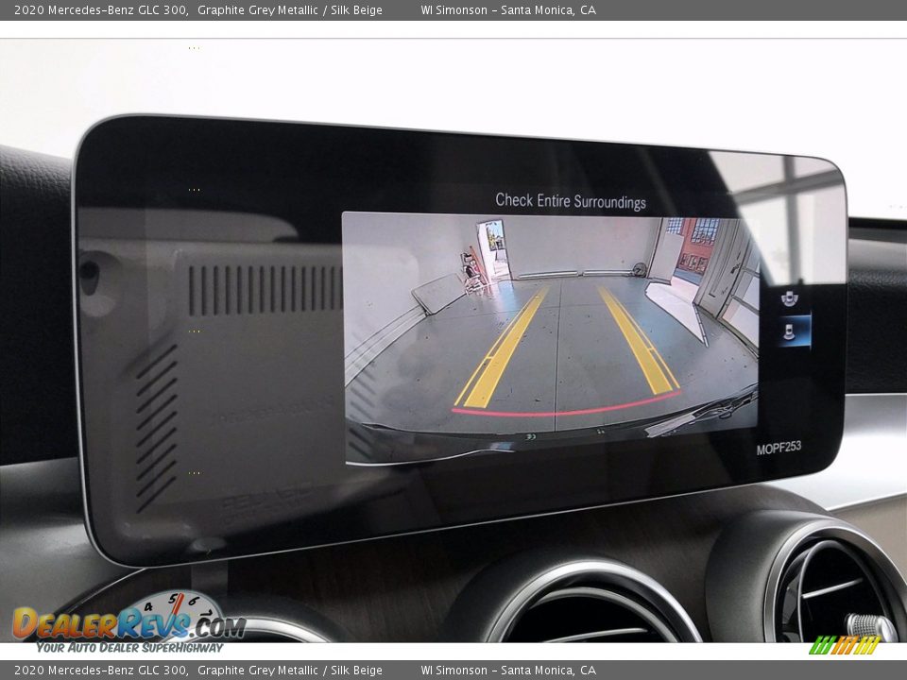Click the top 2020 Mercedes-Benz GLC 300 title
Viewport: 907px width, 680px height.
[x=100, y=10]
